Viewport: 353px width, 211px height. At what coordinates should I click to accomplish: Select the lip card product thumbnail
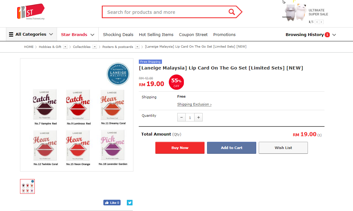click(28, 187)
